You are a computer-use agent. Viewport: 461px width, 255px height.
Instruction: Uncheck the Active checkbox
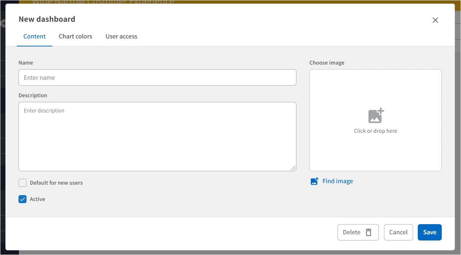[x=23, y=199]
